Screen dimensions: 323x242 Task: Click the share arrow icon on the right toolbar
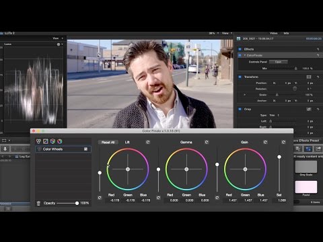point(318,149)
